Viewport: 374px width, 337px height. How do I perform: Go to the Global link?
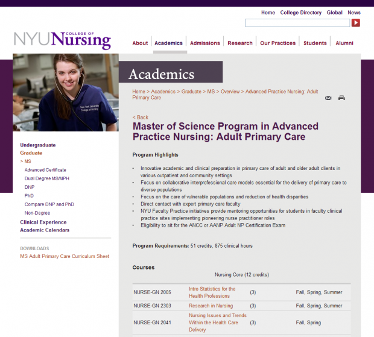click(x=334, y=13)
